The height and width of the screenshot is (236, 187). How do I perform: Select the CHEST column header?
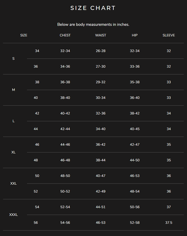click(x=65, y=35)
